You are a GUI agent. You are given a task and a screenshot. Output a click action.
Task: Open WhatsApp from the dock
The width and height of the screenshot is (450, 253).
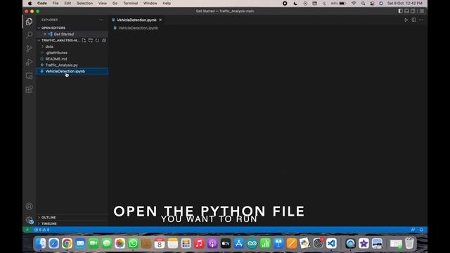pyautogui.click(x=133, y=243)
